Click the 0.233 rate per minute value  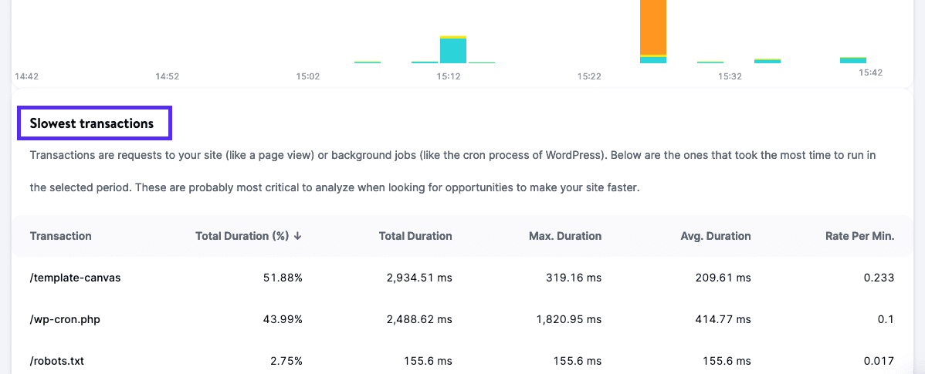(879, 278)
